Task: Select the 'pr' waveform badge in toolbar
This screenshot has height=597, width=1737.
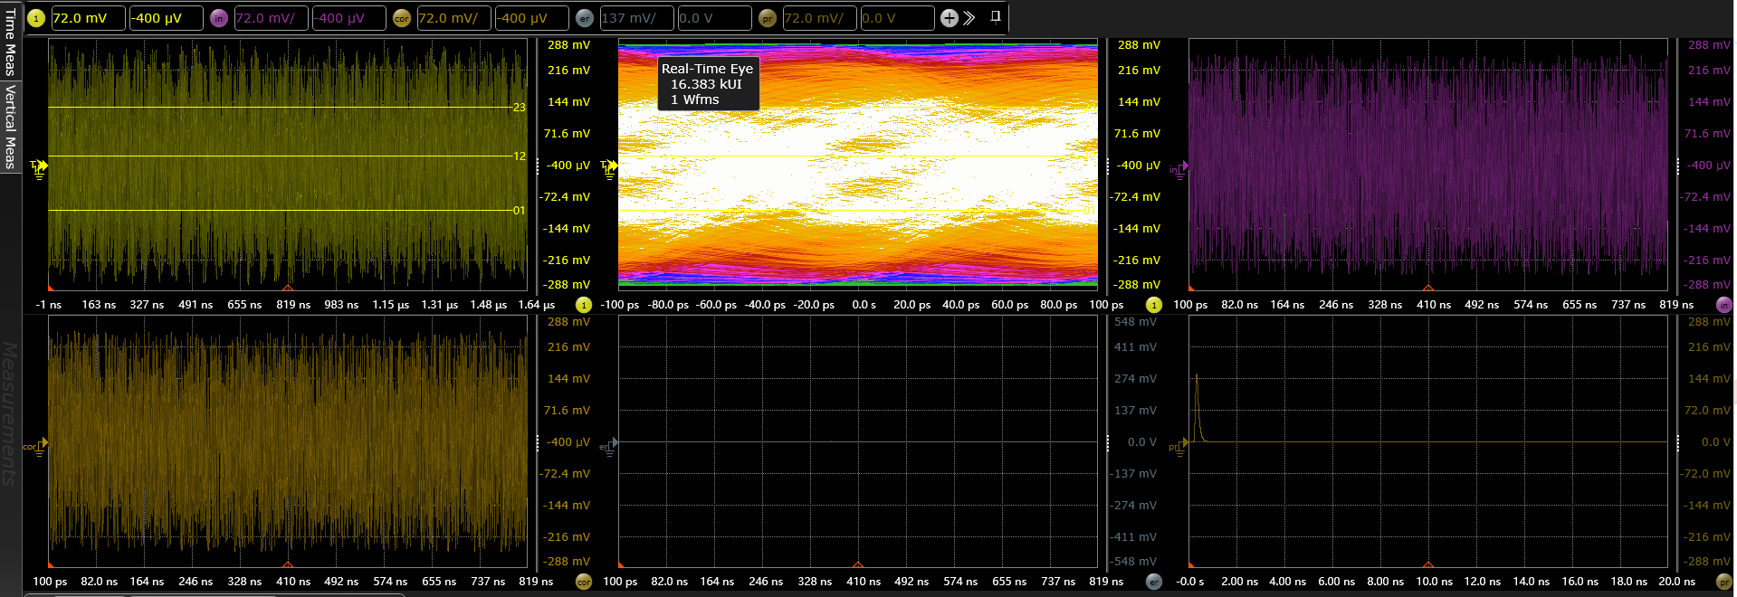Action: click(768, 18)
